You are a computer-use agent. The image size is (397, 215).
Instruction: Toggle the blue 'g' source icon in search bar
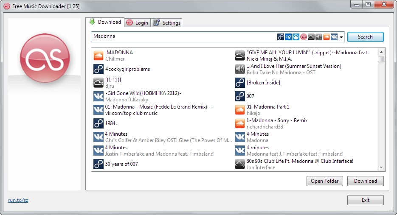[288, 37]
